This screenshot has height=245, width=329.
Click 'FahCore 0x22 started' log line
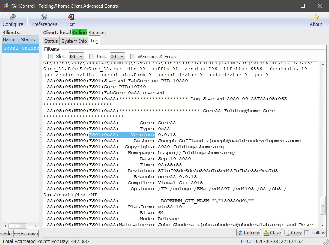point(105,93)
